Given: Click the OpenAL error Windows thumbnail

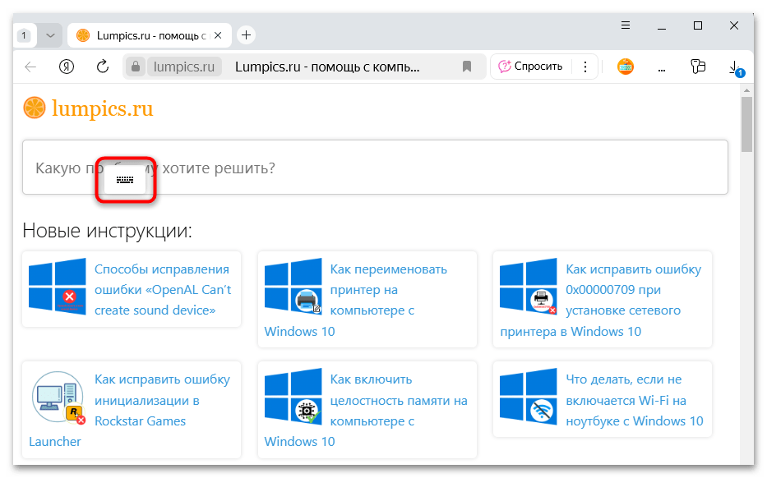Looking at the screenshot, I should pos(58,286).
